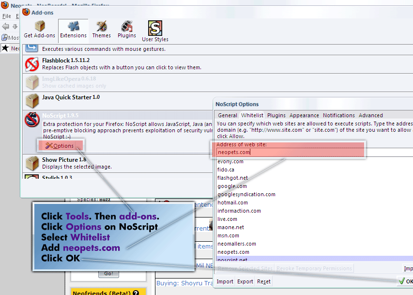This screenshot has width=413, height=295.
Task: Confirm with the OK button
Action: tap(406, 281)
